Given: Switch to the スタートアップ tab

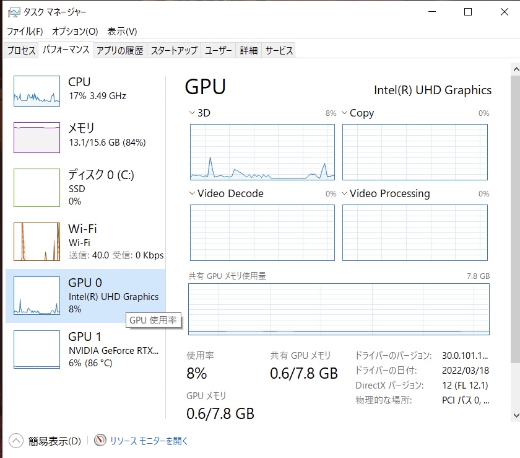Looking at the screenshot, I should (x=174, y=51).
